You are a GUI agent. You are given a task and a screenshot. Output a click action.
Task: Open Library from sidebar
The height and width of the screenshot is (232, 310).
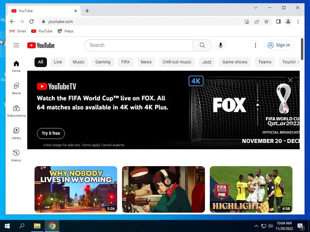(16, 134)
